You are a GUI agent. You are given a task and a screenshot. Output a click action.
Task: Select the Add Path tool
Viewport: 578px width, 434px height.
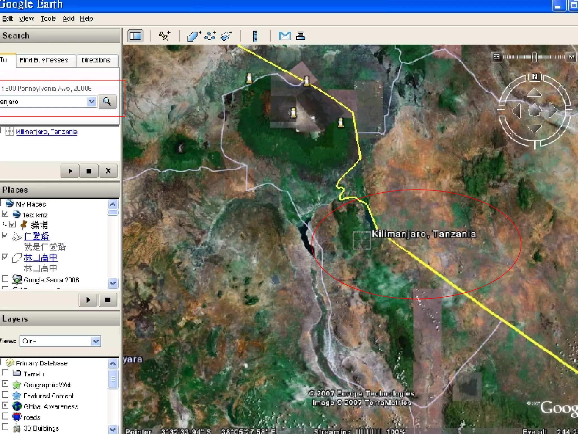coord(210,36)
